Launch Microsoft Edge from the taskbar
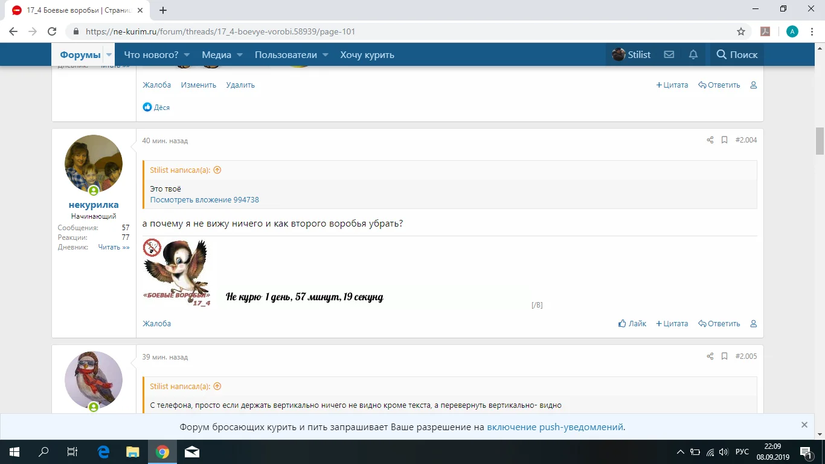 click(103, 452)
